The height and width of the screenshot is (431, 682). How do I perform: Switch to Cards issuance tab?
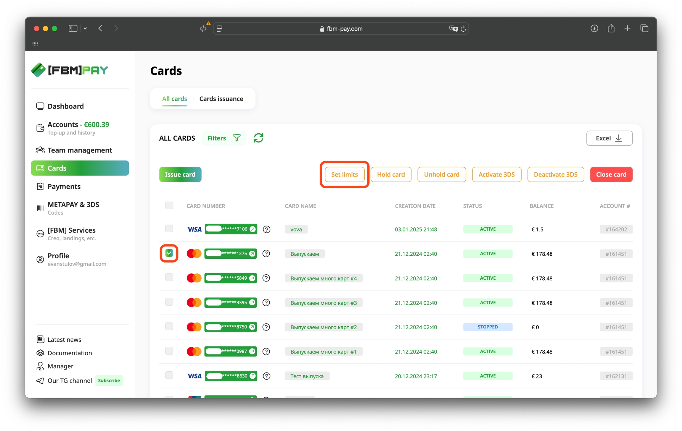pyautogui.click(x=221, y=99)
